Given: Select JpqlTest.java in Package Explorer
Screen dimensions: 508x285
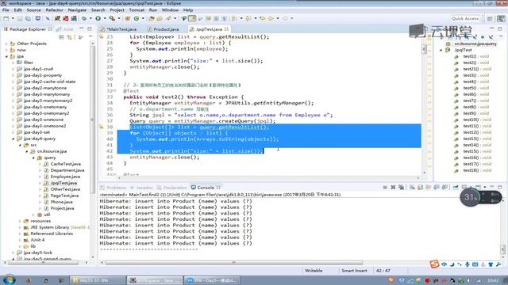Looking at the screenshot, I should (x=63, y=183).
